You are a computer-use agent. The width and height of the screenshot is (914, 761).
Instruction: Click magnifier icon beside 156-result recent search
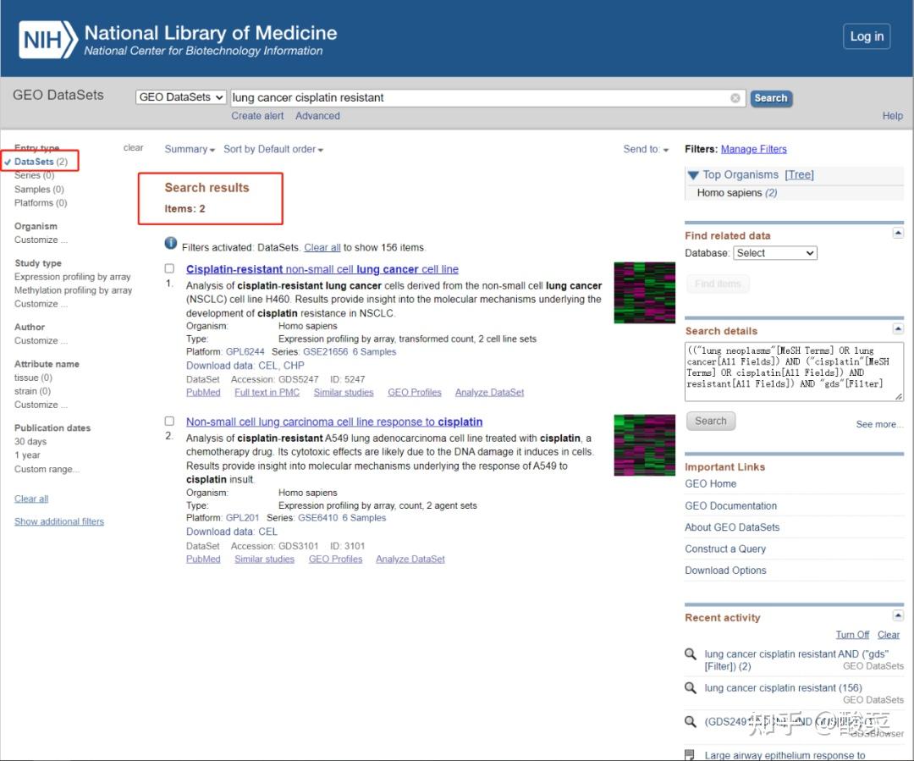(691, 687)
